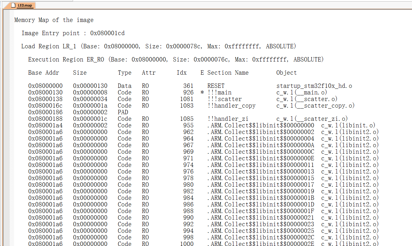The height and width of the screenshot is (246, 412).
Task: Select base address 0x08000186
Action: tap(45, 112)
